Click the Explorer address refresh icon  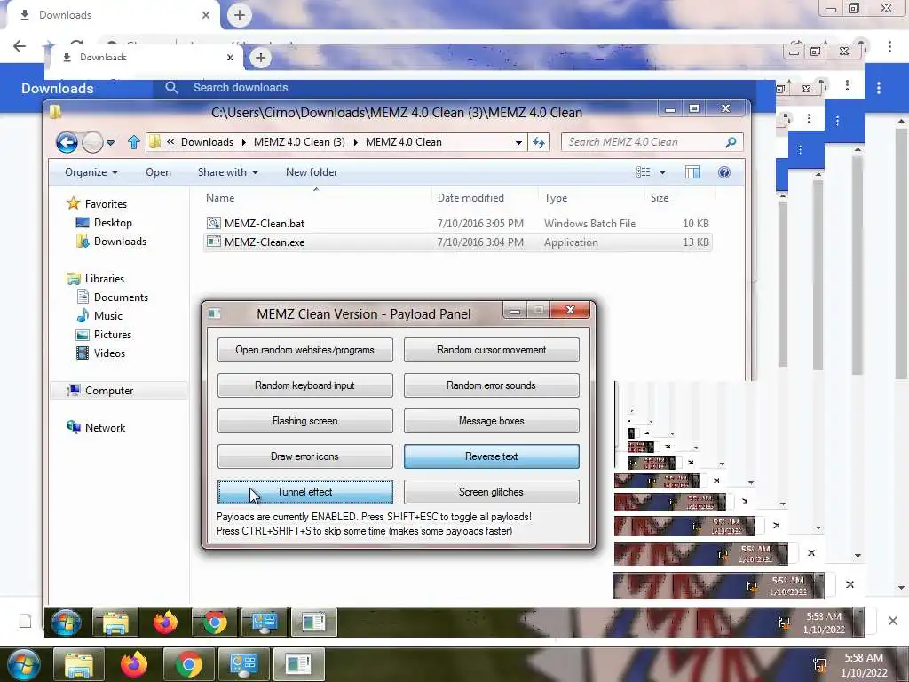[539, 142]
